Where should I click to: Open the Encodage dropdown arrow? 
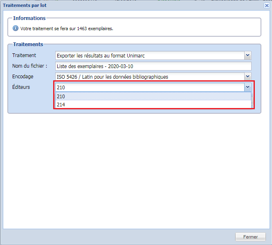tap(247, 76)
